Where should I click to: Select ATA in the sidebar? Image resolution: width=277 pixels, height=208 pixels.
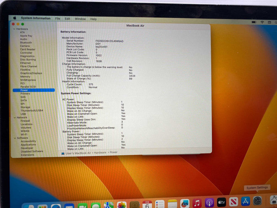click(x=22, y=32)
